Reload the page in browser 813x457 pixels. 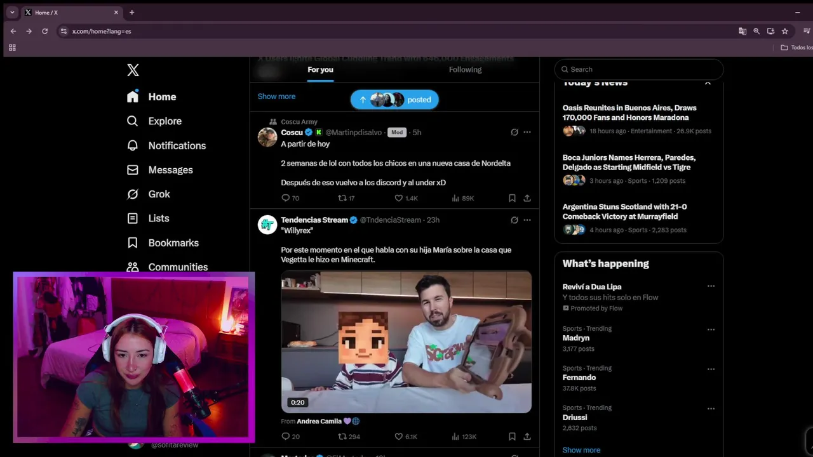pos(44,31)
